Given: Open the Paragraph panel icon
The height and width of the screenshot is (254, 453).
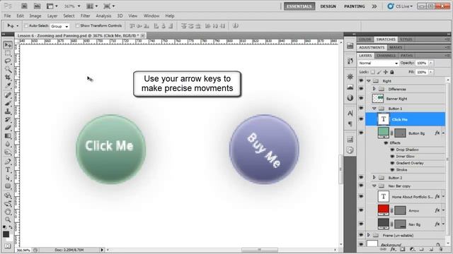Looking at the screenshot, I should point(350,124).
